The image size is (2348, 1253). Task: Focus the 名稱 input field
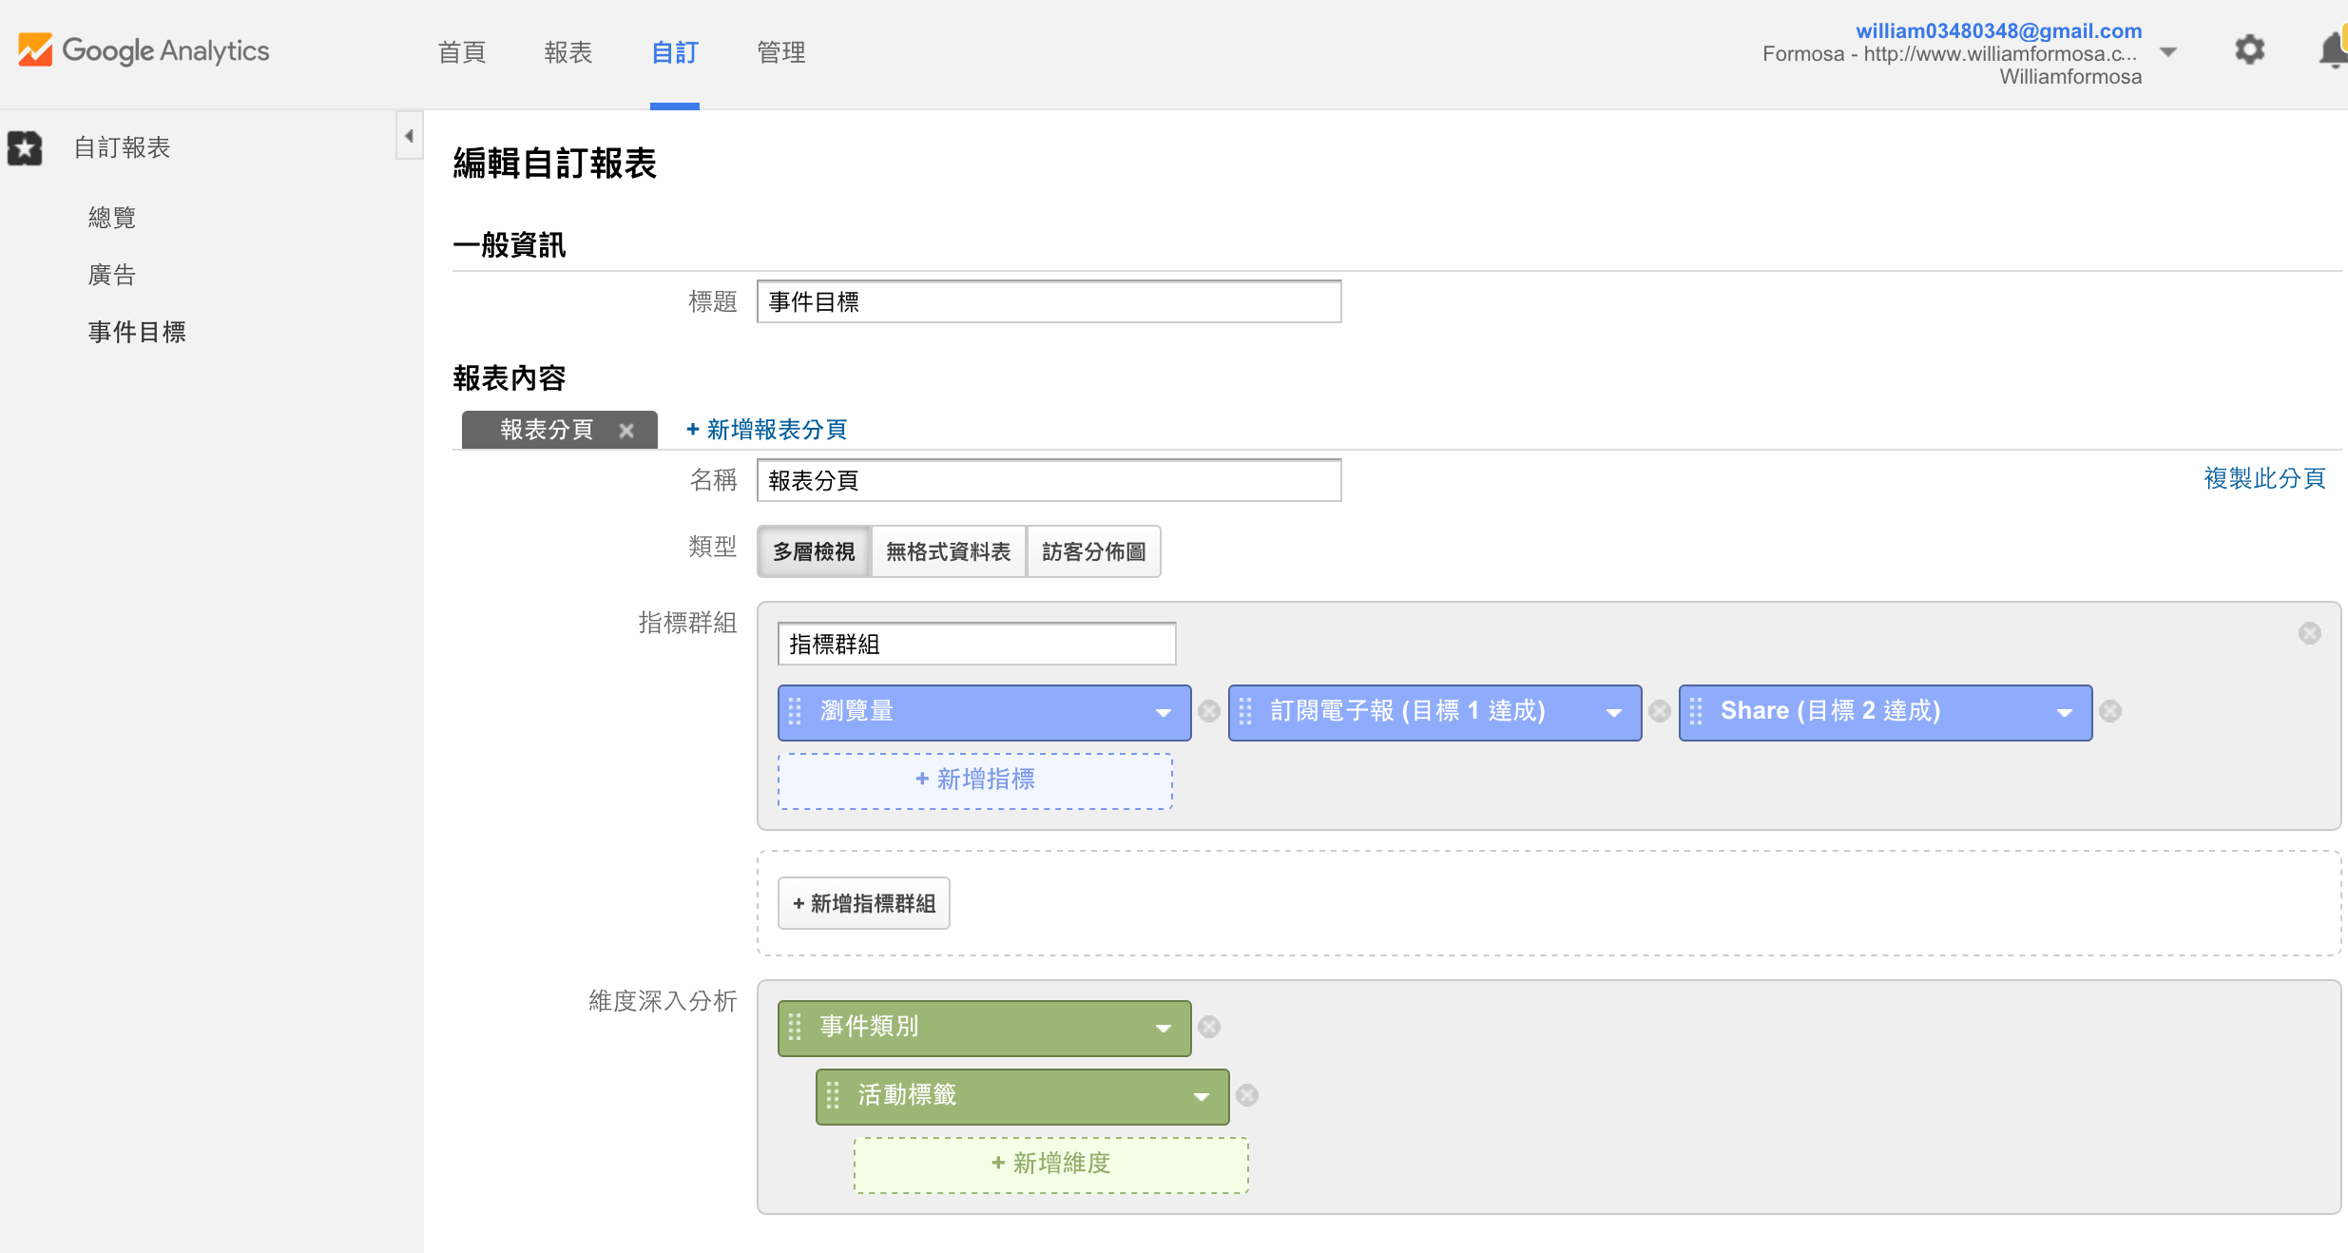tap(1049, 480)
